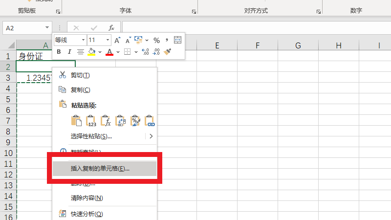Click 清除内容 in the context menu
This screenshot has width=391, height=220.
tap(87, 198)
